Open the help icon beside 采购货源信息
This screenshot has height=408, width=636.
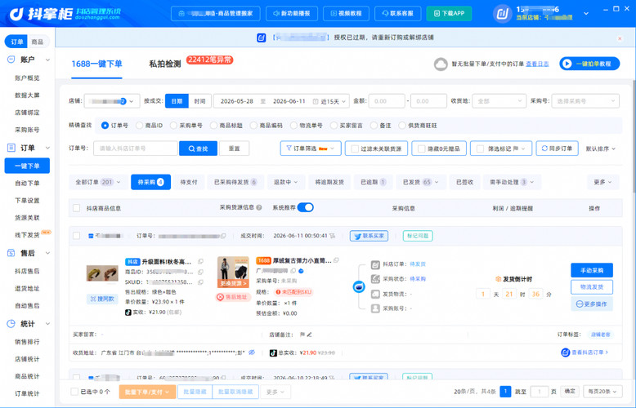(x=259, y=207)
